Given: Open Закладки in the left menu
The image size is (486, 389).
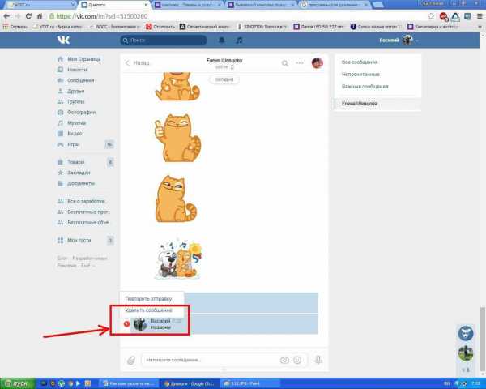Looking at the screenshot, I should tap(79, 173).
